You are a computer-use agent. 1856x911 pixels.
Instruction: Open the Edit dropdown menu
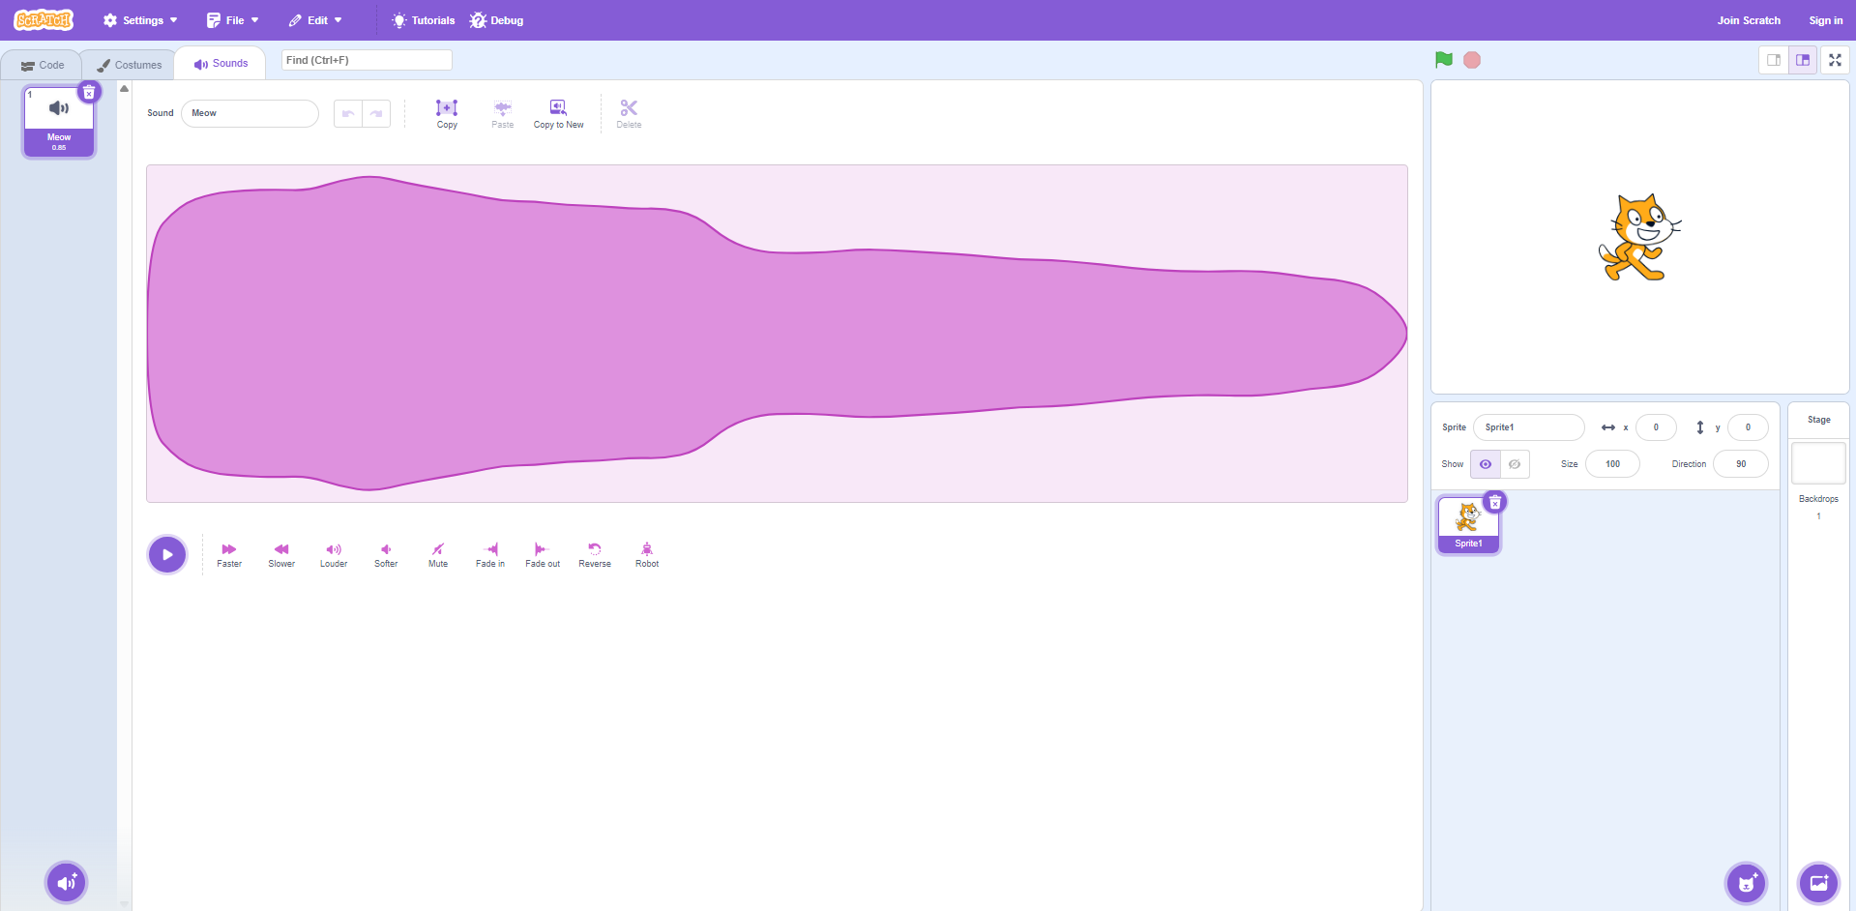(x=315, y=20)
